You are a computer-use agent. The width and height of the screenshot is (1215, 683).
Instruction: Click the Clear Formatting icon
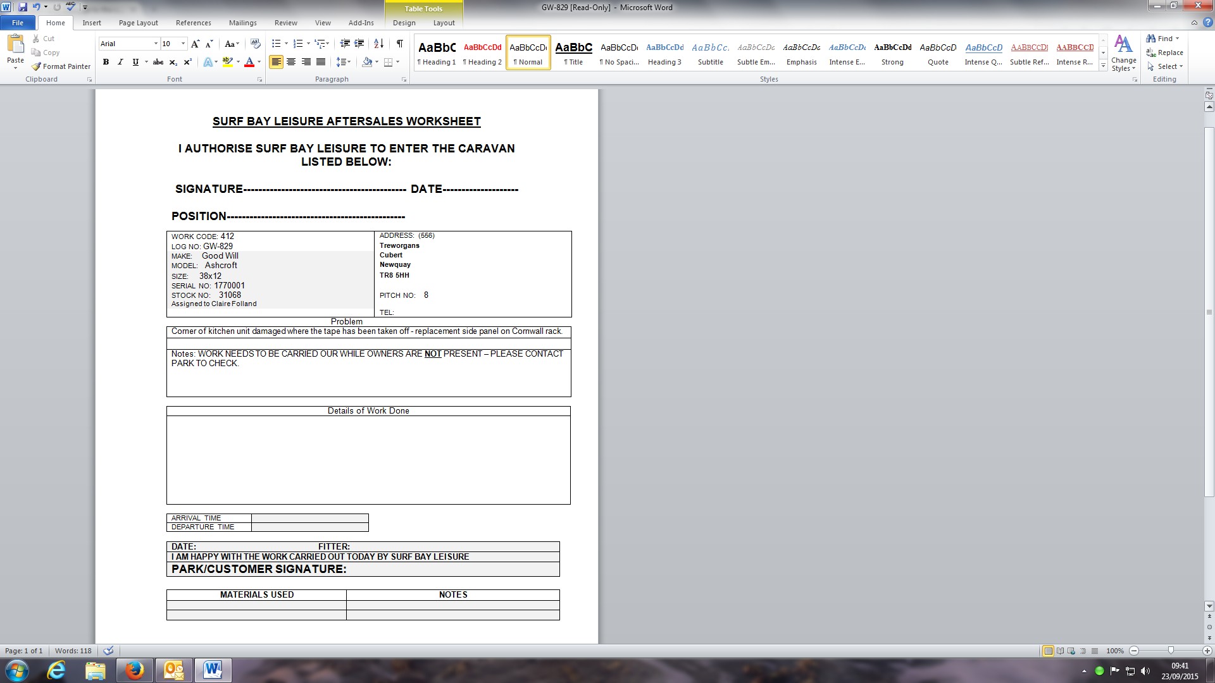tap(256, 44)
